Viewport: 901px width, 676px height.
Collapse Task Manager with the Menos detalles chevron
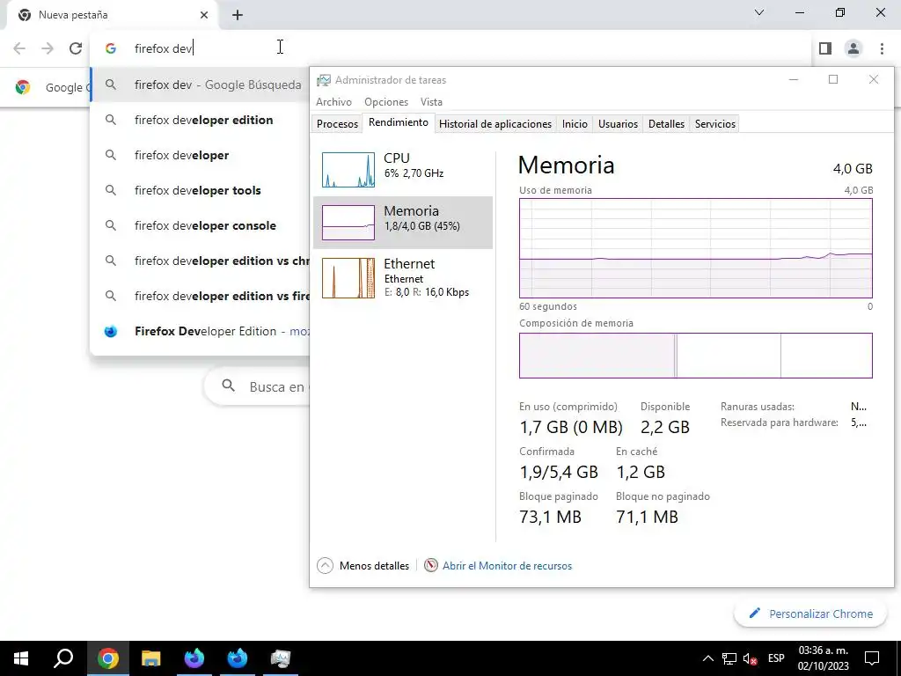click(326, 566)
